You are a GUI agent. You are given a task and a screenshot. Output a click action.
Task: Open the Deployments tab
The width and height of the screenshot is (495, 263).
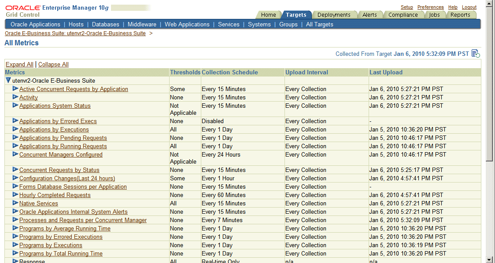pos(334,15)
